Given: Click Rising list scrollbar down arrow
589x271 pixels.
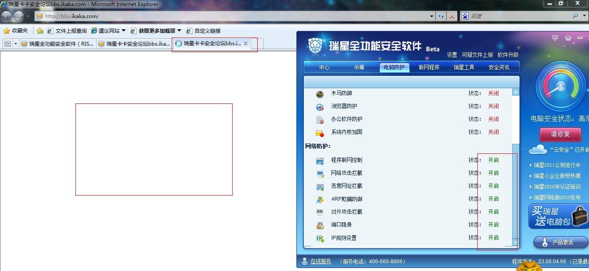Looking at the screenshot, I should 516,243.
